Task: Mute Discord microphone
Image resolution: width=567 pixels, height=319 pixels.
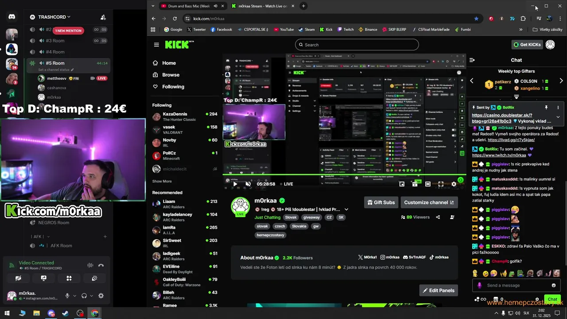Action: pos(67,296)
